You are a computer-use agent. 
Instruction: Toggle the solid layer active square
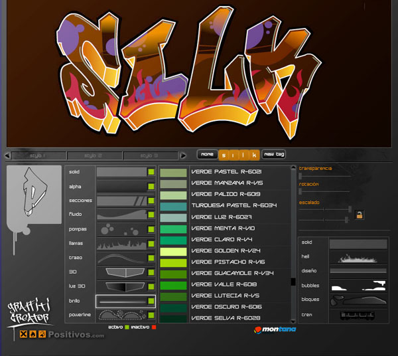(x=151, y=172)
